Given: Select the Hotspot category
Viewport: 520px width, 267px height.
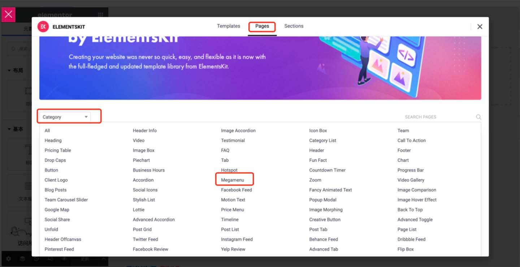Looking at the screenshot, I should (x=229, y=170).
